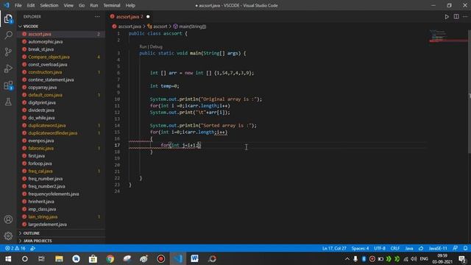This screenshot has width=471, height=265.
Task: Open editor More Actions ellipsis
Action: point(465,17)
